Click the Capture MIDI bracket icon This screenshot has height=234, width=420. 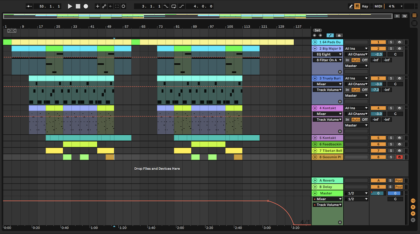pyautogui.click(x=117, y=6)
